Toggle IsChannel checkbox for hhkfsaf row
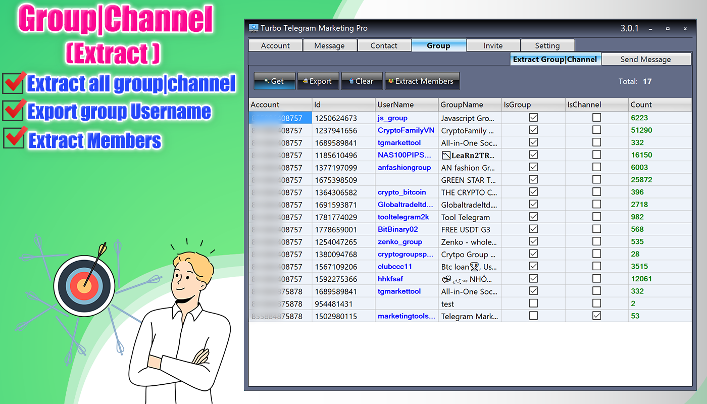707x404 pixels. coord(597,279)
